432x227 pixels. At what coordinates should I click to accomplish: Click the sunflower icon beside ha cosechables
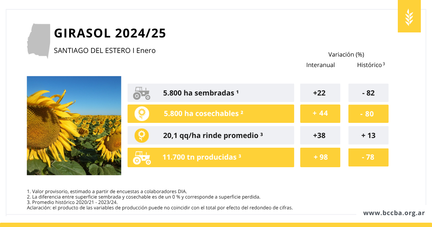[x=142, y=114]
